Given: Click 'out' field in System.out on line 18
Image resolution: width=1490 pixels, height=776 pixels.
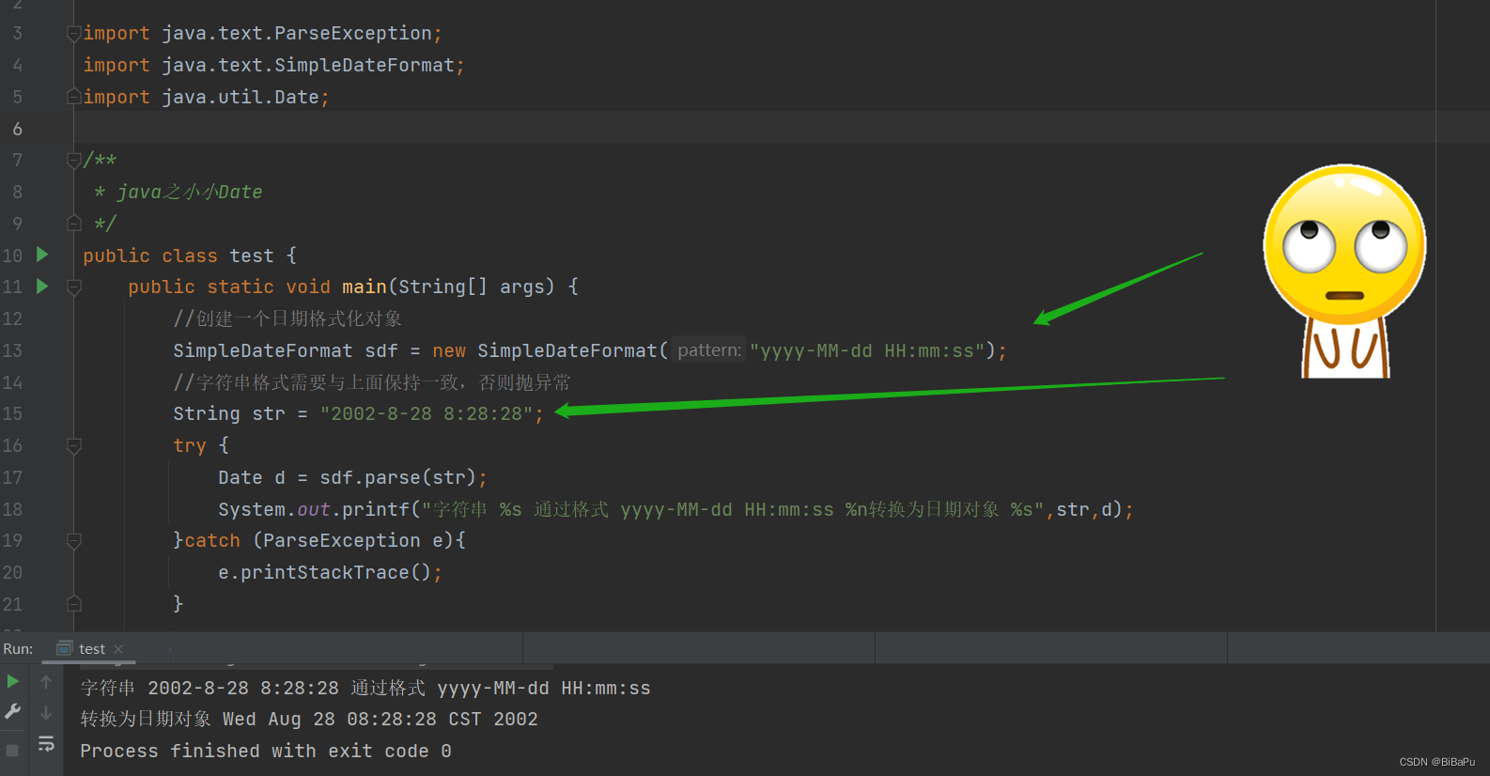Looking at the screenshot, I should (314, 509).
